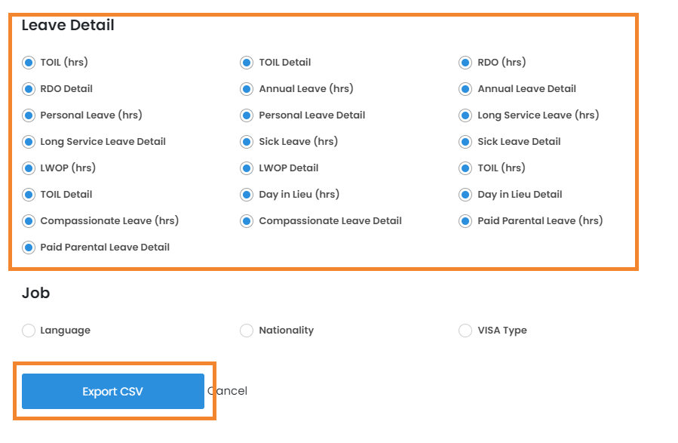Untick the Sick Leave Detail option
Screen dimensions: 678x443
[x=465, y=142]
